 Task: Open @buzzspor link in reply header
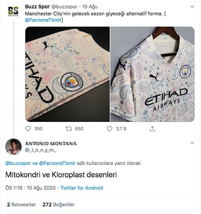[x=18, y=163]
